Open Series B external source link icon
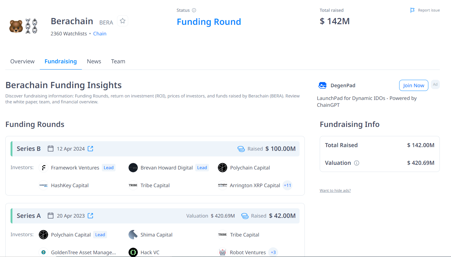Screen dimensions: 451x257 (90, 149)
